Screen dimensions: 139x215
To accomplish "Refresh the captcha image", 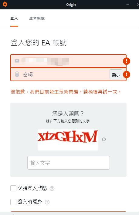I will click(104, 139).
